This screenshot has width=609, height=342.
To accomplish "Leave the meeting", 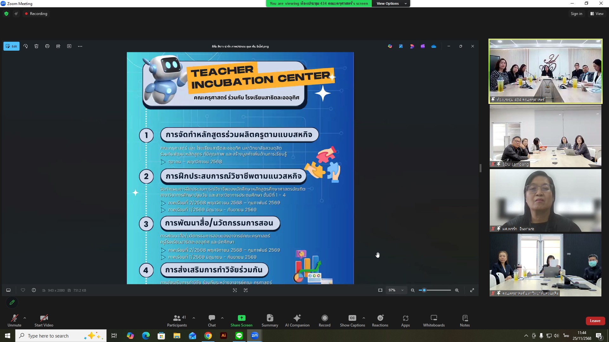I will pyautogui.click(x=595, y=320).
